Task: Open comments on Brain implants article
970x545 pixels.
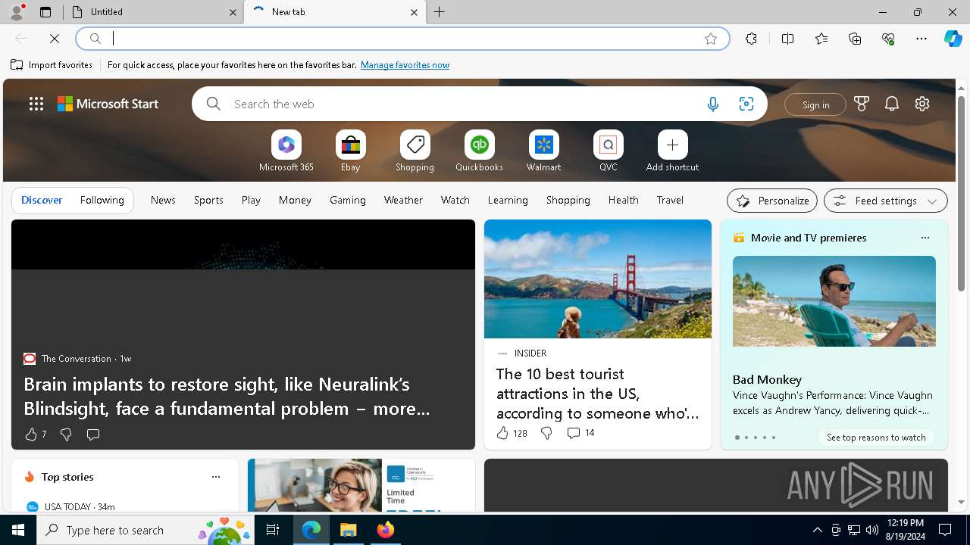Action: coord(93,434)
